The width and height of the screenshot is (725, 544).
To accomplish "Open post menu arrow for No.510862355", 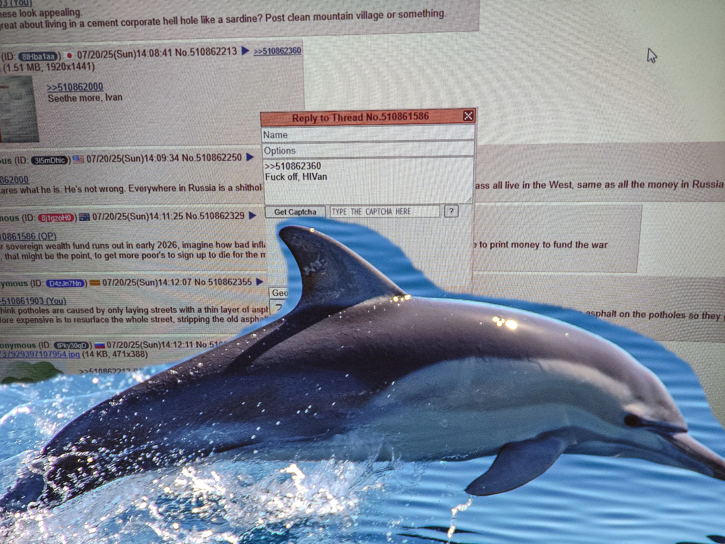I will pyautogui.click(x=260, y=281).
